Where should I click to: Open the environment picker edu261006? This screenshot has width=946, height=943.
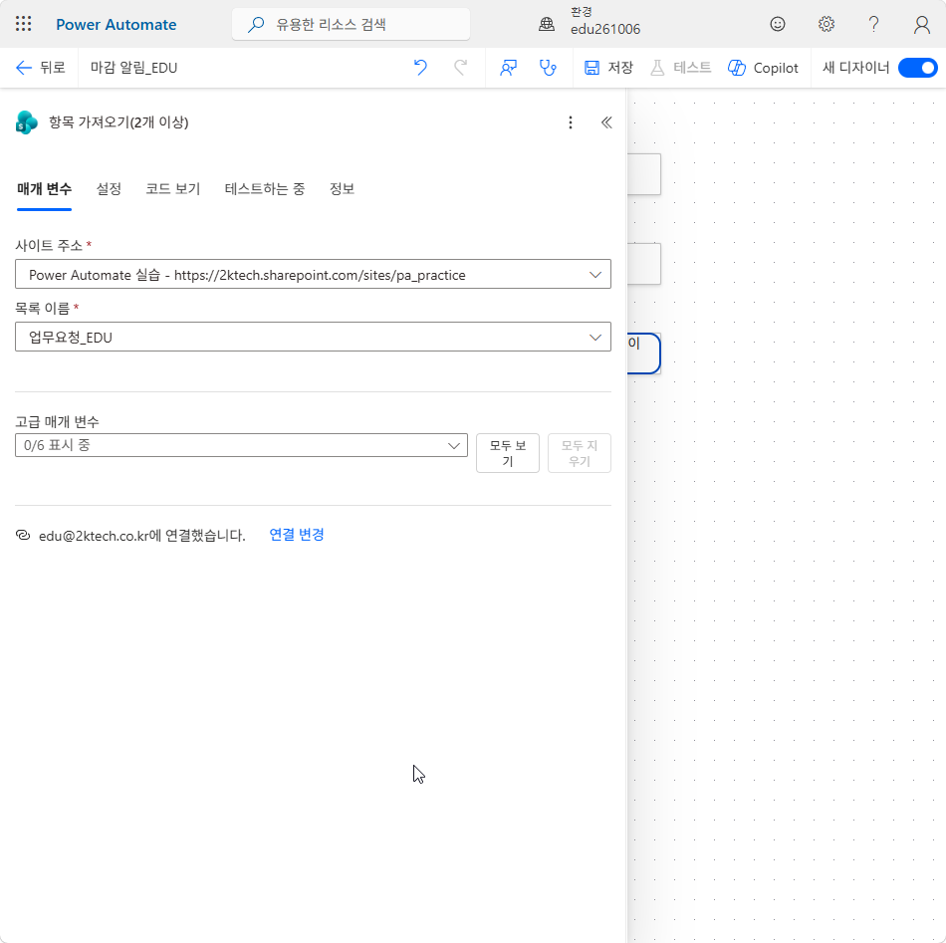click(589, 22)
